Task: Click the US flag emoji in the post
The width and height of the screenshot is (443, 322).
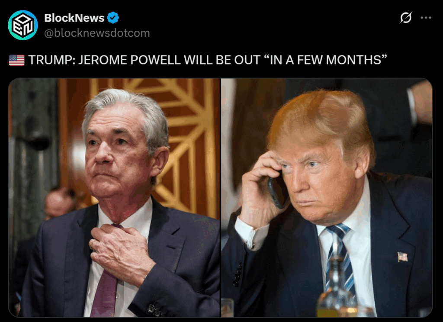Action: coord(17,60)
